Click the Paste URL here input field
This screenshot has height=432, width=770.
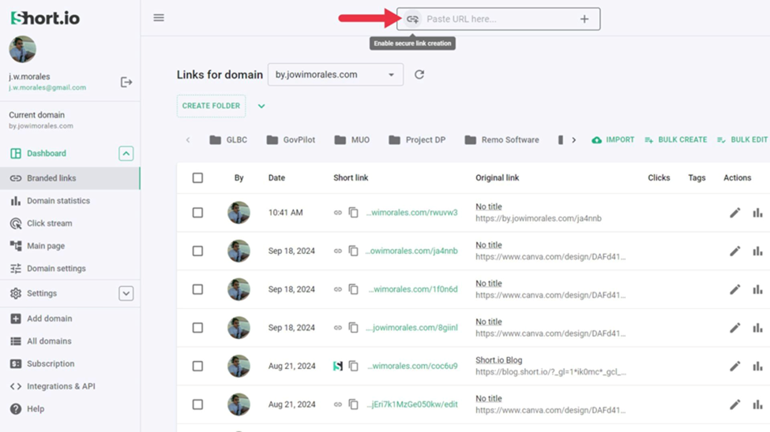pos(498,19)
